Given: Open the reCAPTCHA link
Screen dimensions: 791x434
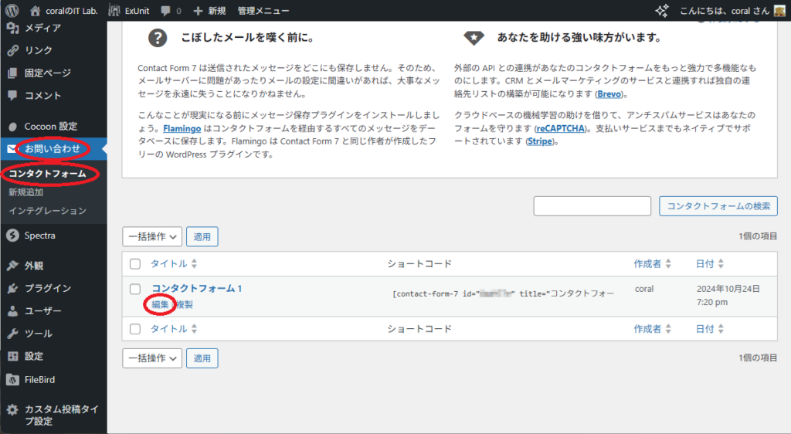Looking at the screenshot, I should coord(561,128).
